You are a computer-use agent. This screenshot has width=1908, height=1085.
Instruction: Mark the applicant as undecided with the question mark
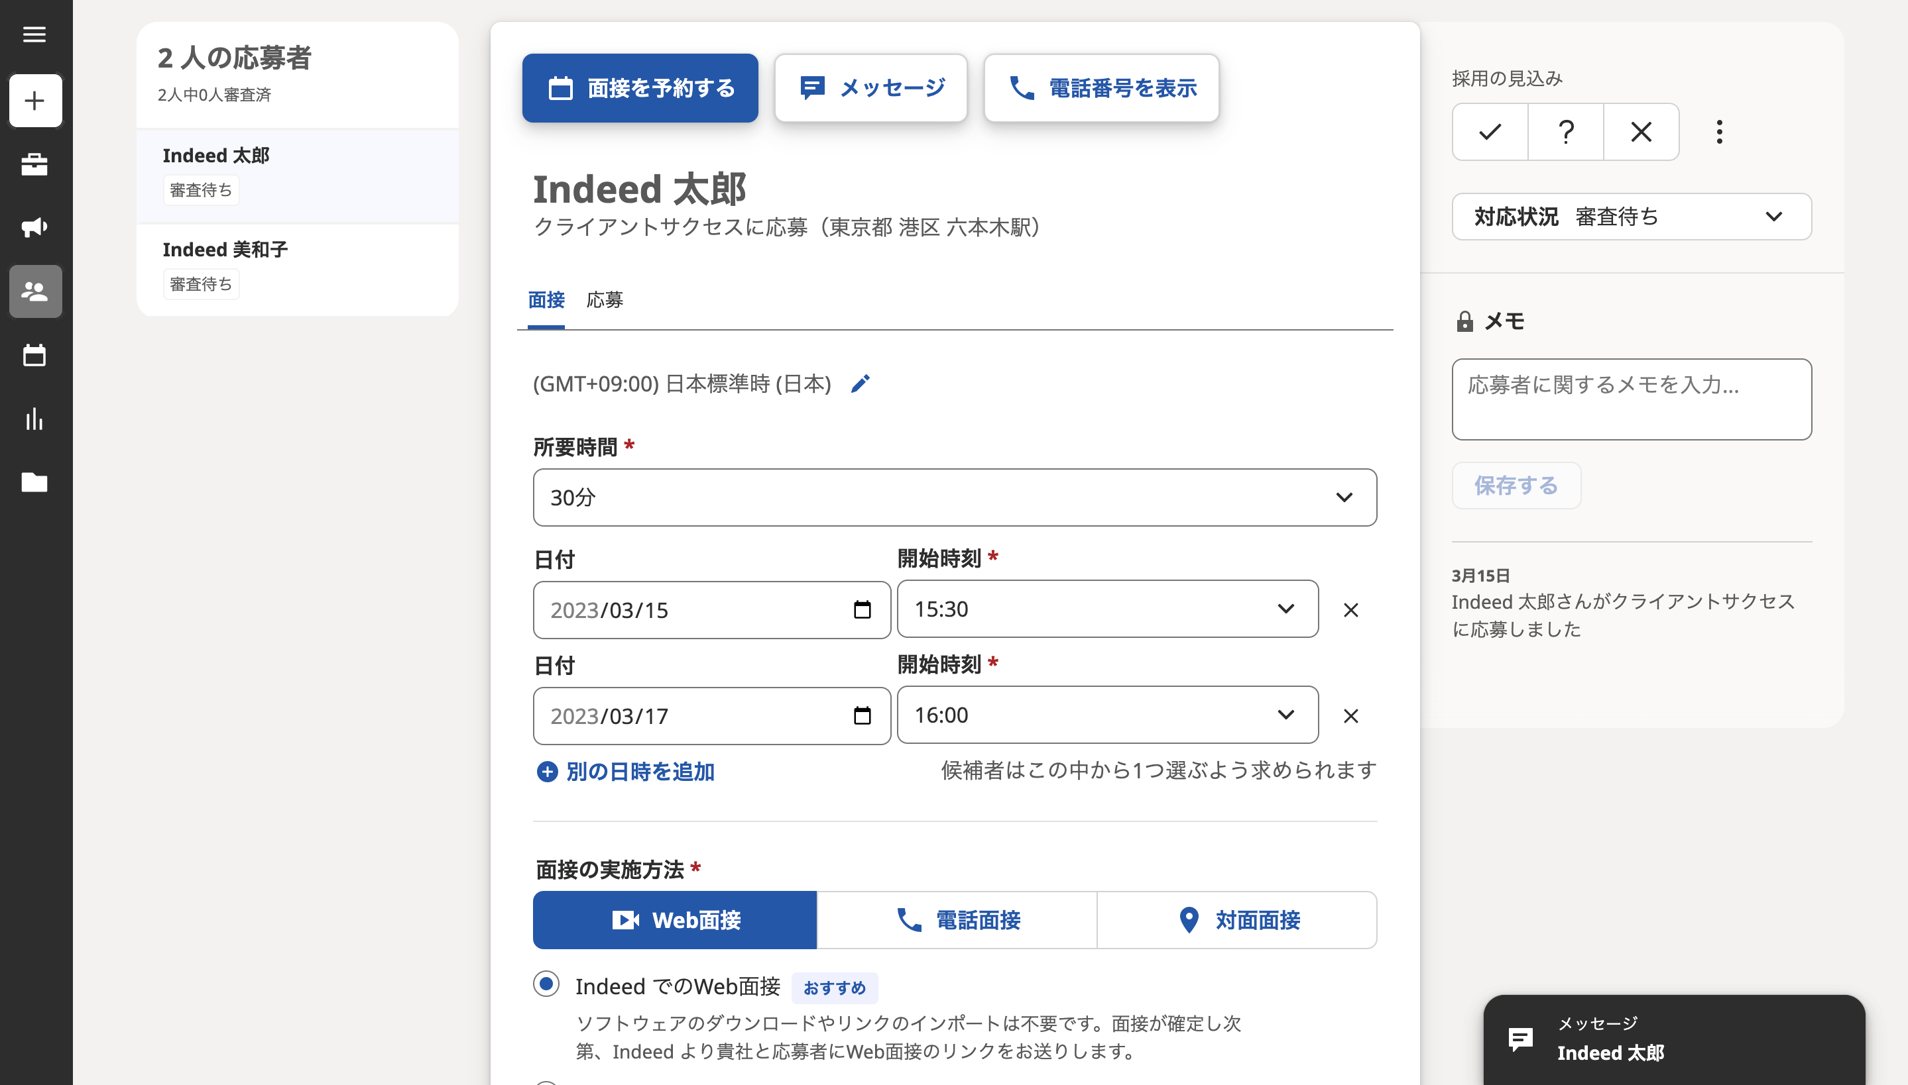coord(1566,132)
